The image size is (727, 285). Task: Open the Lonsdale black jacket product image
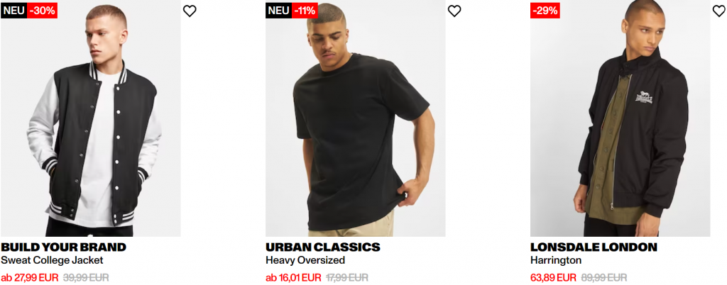tap(621, 118)
